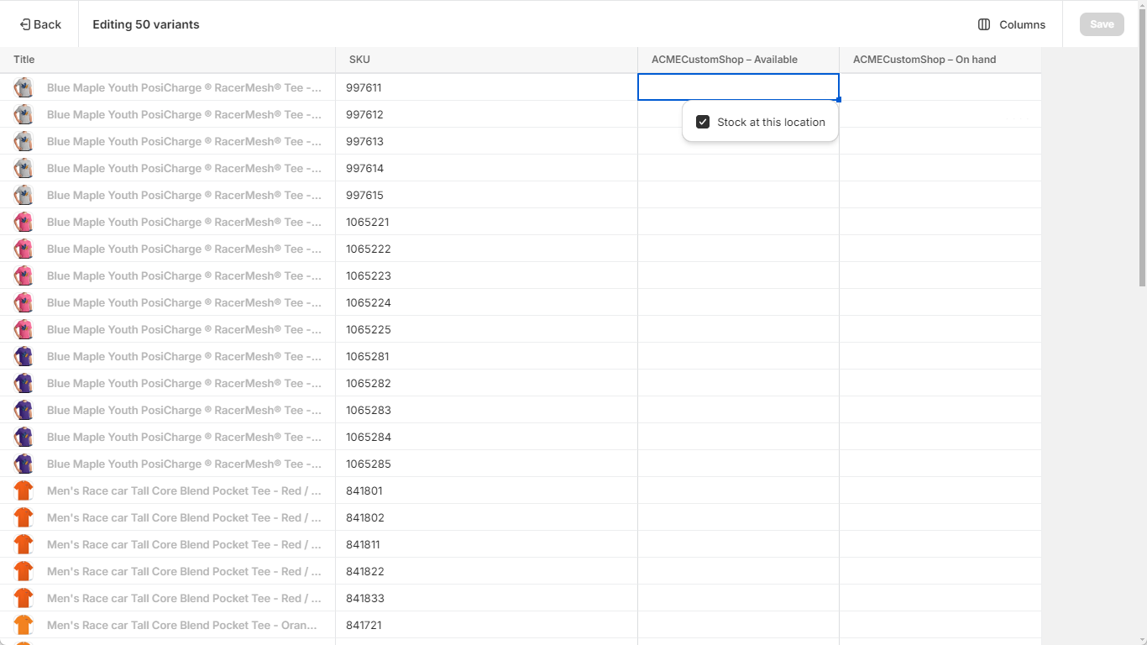This screenshot has width=1147, height=645.
Task: Click orange tee thumbnail beside SKU 841721
Action: tap(24, 625)
